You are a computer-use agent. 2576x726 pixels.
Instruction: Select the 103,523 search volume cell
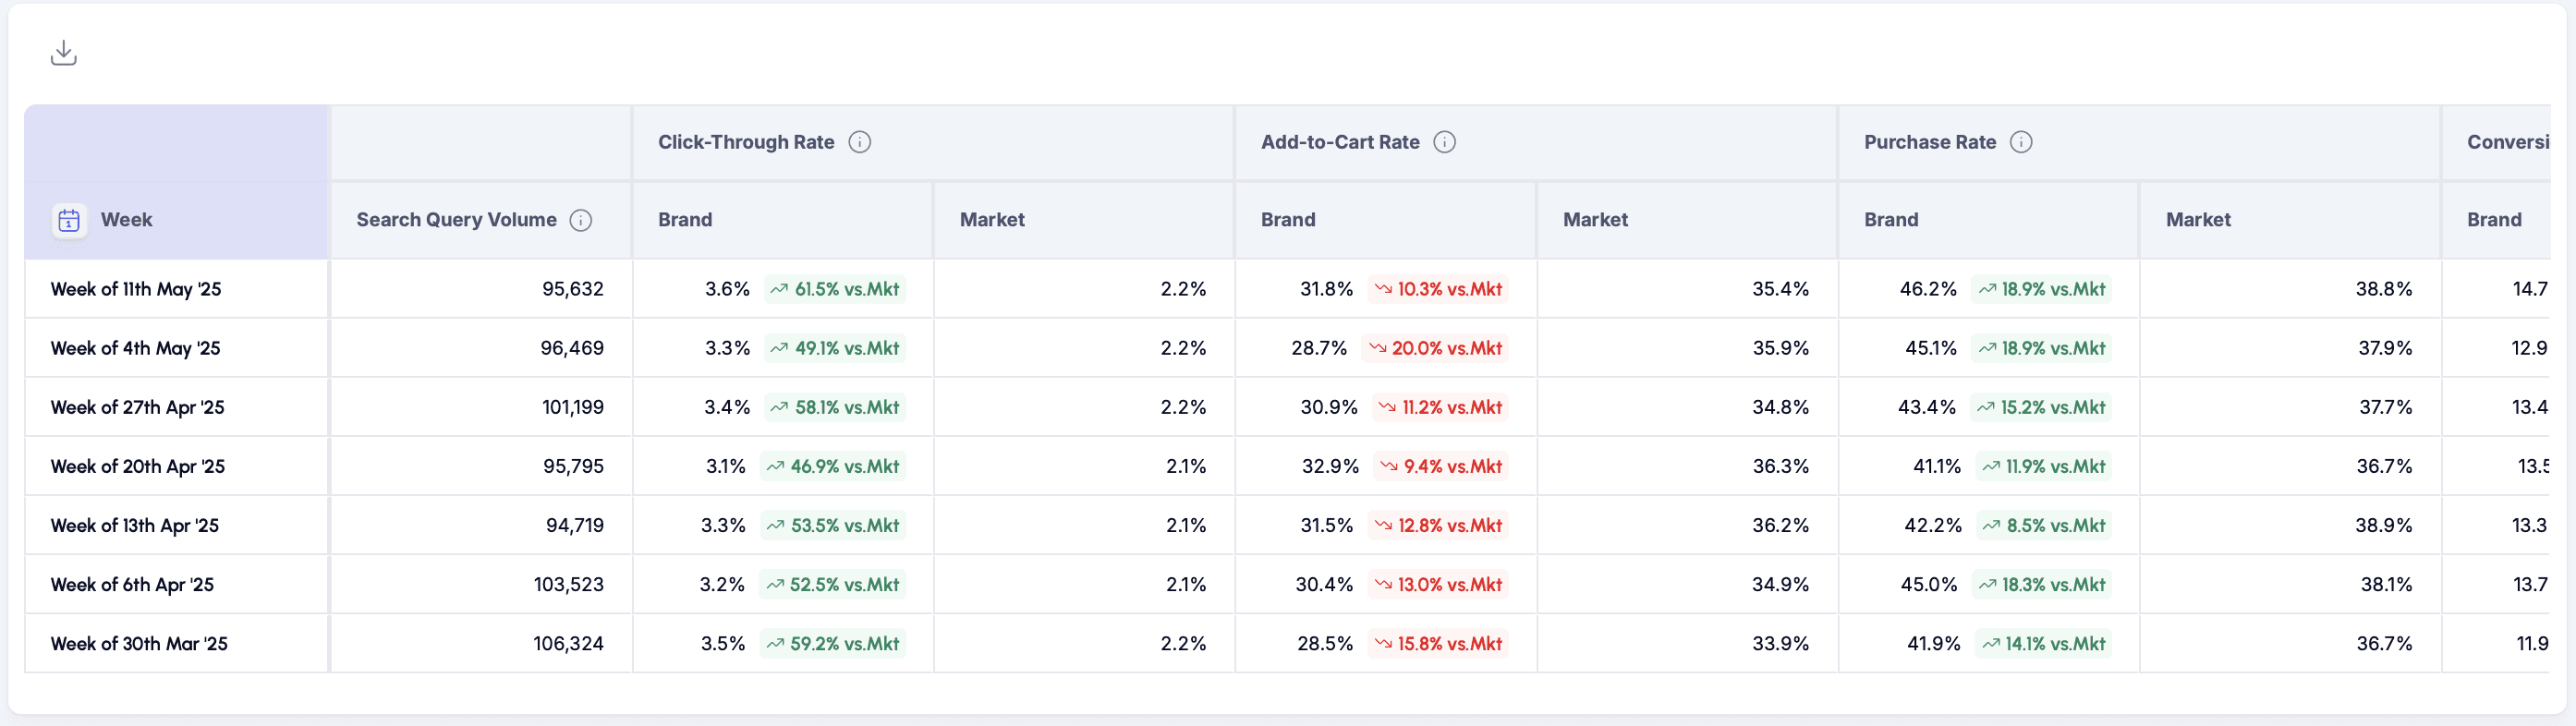[481, 585]
